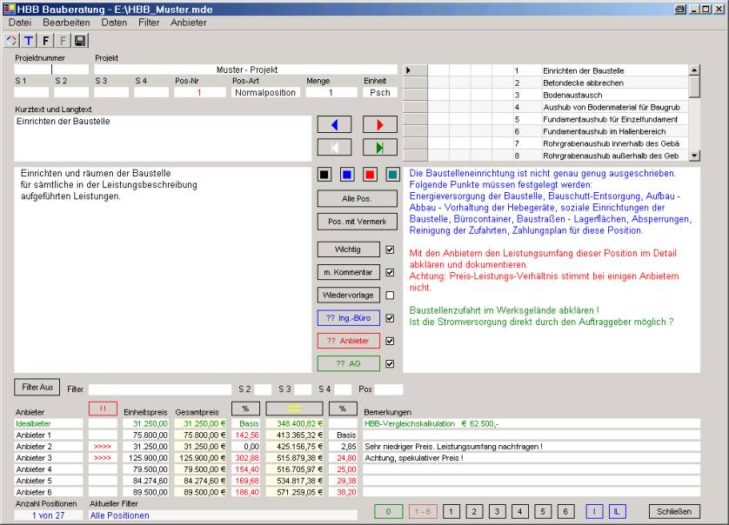
Task: Click into the Projektnummer input field
Action: [51, 70]
